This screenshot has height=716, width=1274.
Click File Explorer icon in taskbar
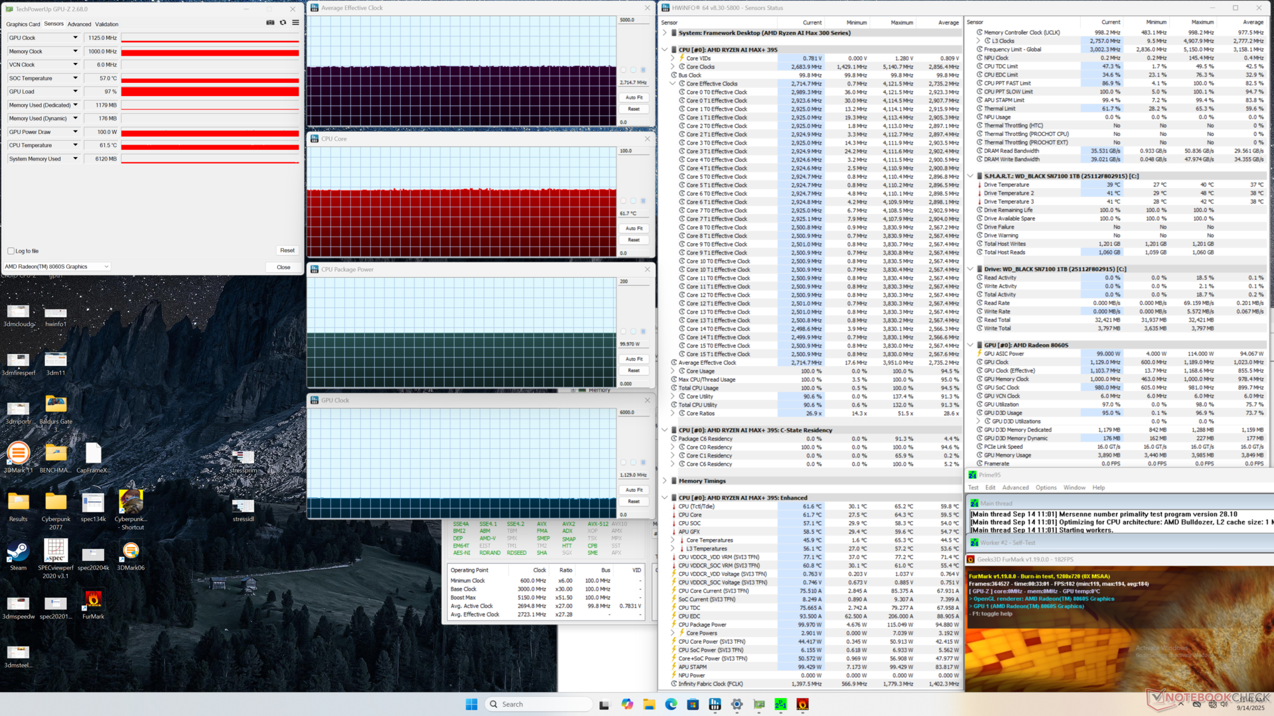tap(649, 704)
